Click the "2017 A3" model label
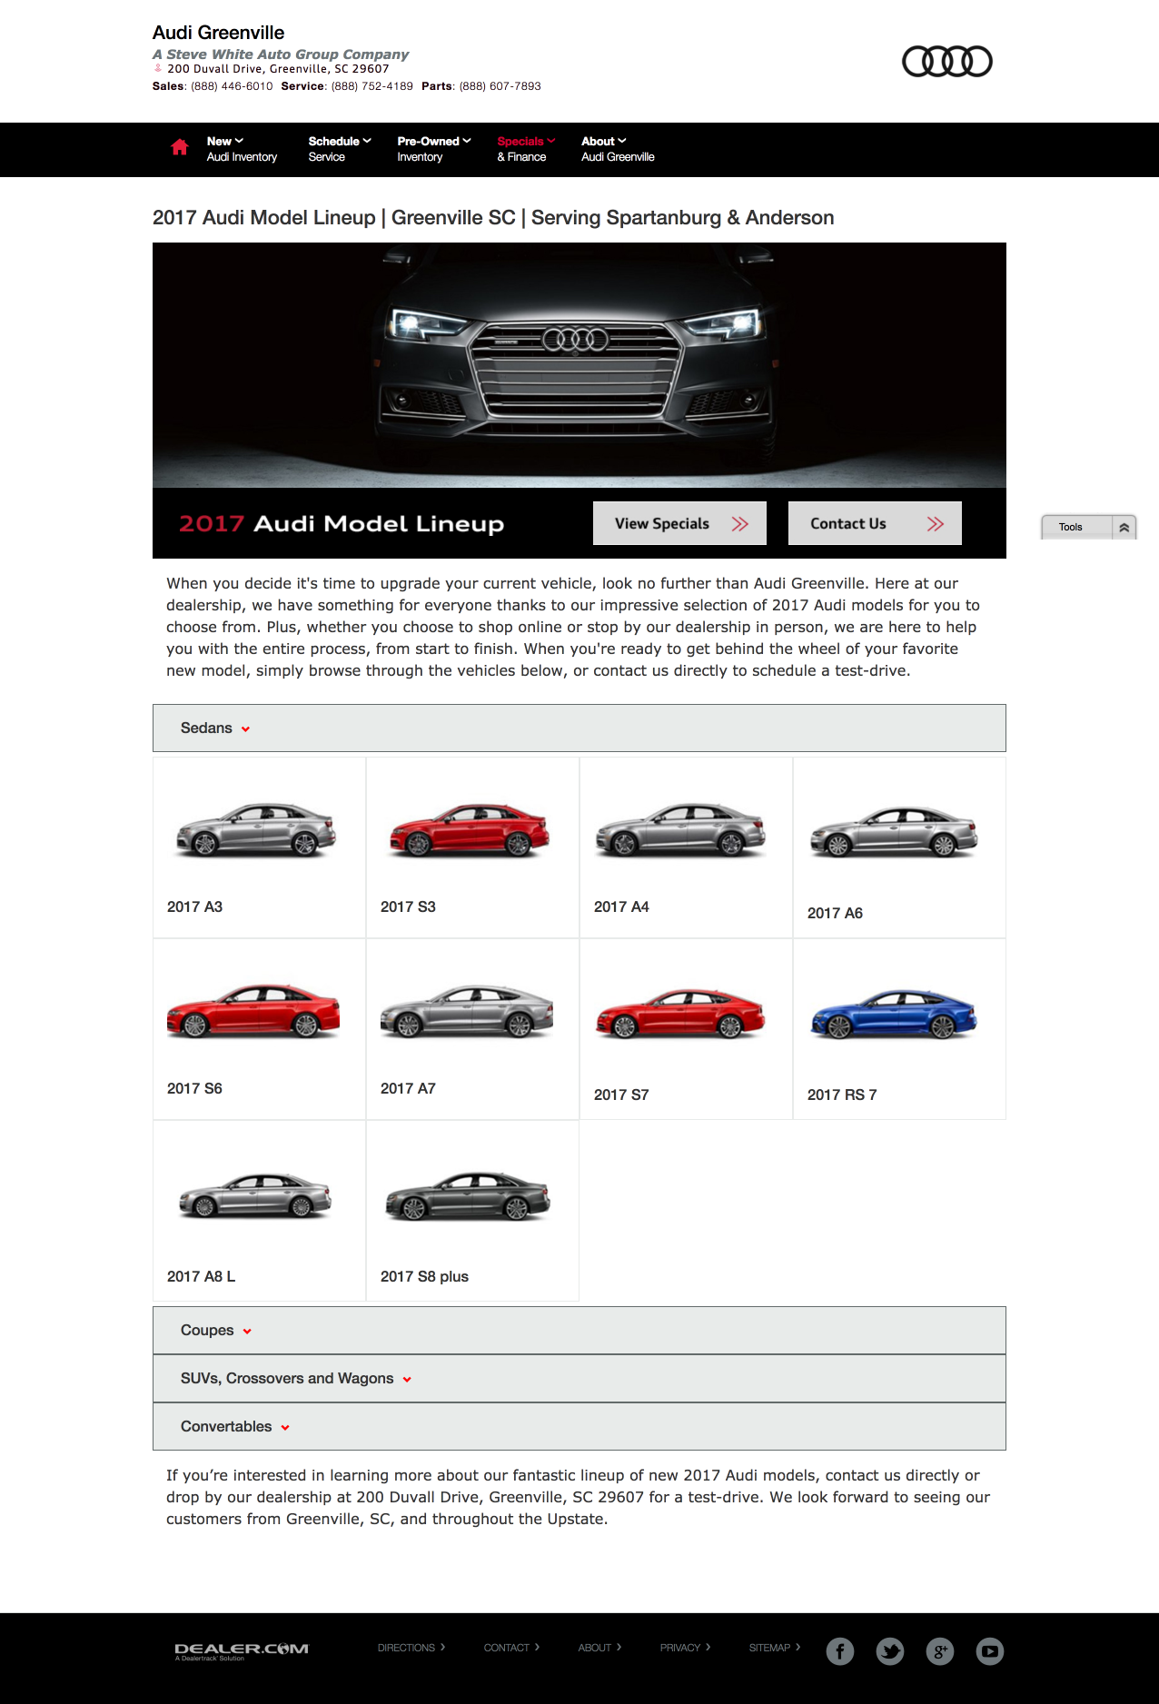 [195, 906]
